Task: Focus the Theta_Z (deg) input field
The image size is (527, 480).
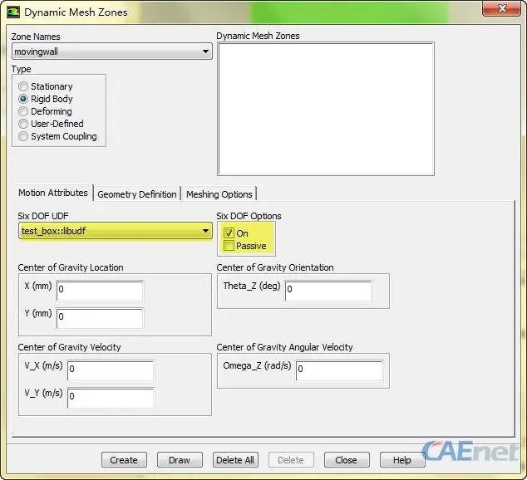Action: coord(328,291)
